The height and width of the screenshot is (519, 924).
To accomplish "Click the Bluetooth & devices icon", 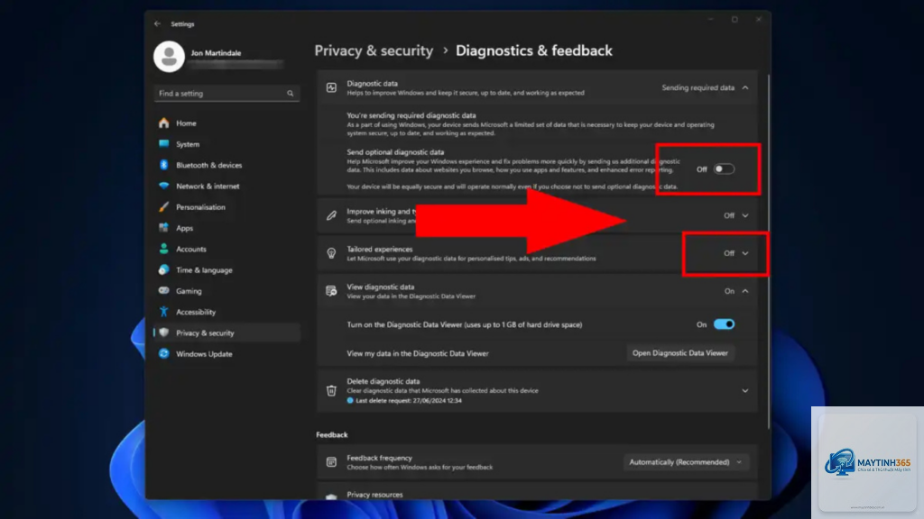I will [x=164, y=166].
